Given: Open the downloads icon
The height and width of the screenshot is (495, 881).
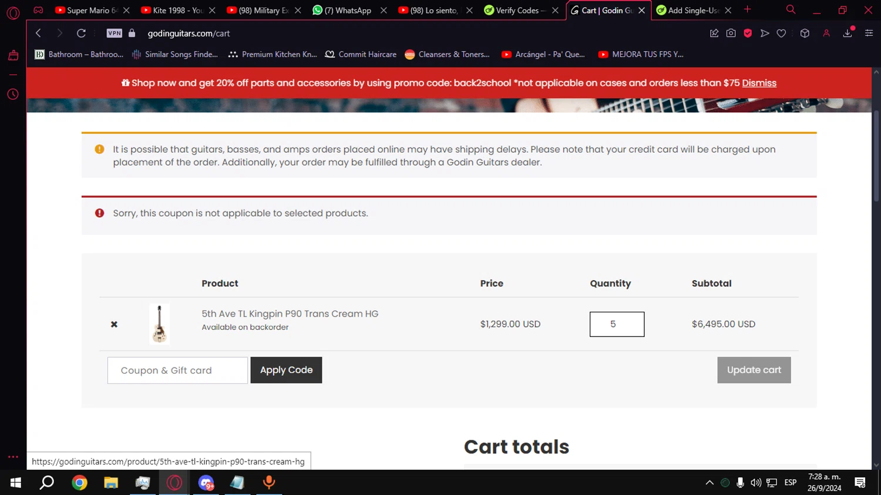Looking at the screenshot, I should (x=848, y=33).
